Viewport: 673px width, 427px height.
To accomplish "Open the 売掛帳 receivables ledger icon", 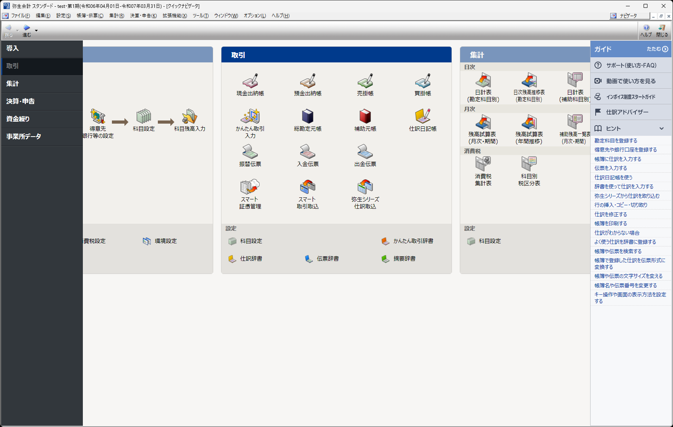I will 365,81.
